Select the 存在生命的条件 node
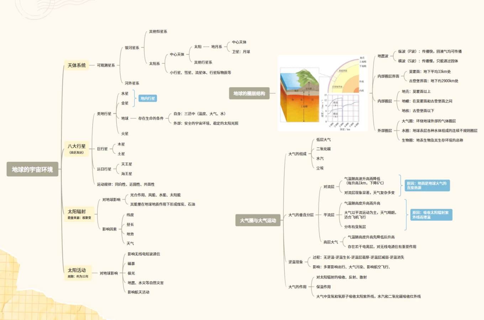Screen dimensions: 484x320 point(151,118)
